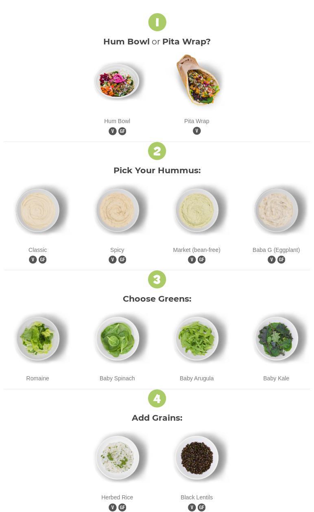Image resolution: width=314 pixels, height=512 pixels.
Task: Choose the Pita Wrap image
Action: point(197,80)
